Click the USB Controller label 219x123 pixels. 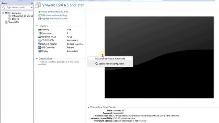(x=48, y=47)
